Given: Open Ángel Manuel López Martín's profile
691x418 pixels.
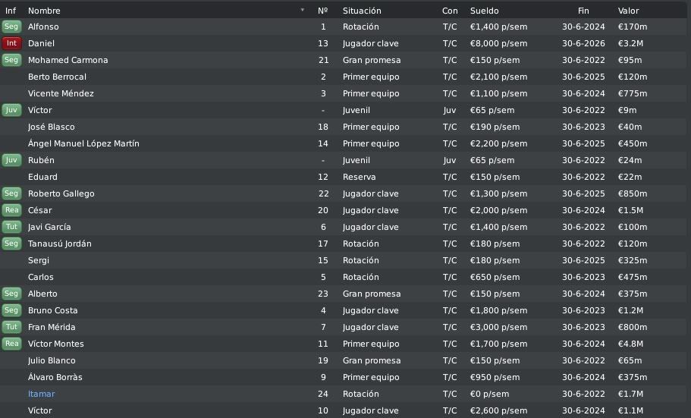Looking at the screenshot, I should coord(83,143).
